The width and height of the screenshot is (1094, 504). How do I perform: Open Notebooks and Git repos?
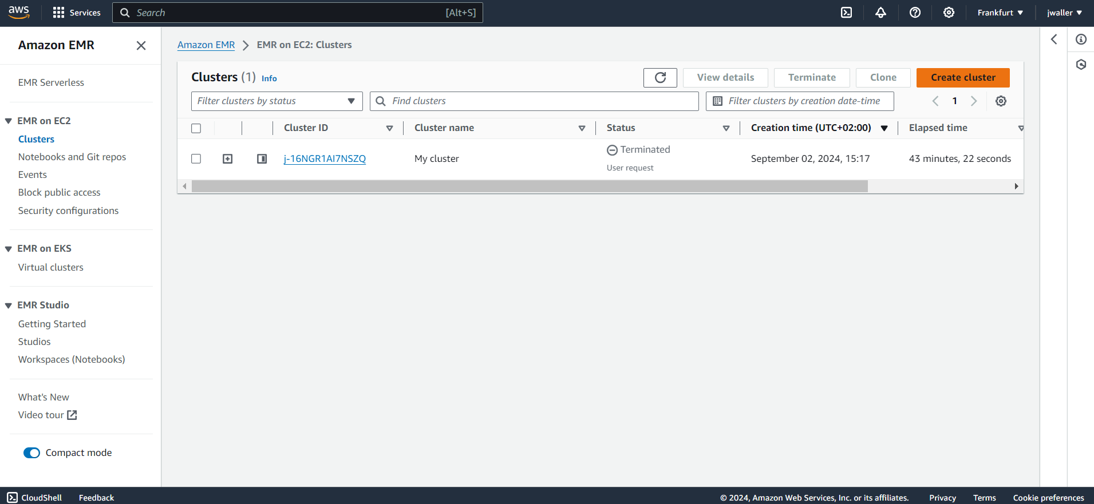(x=72, y=157)
